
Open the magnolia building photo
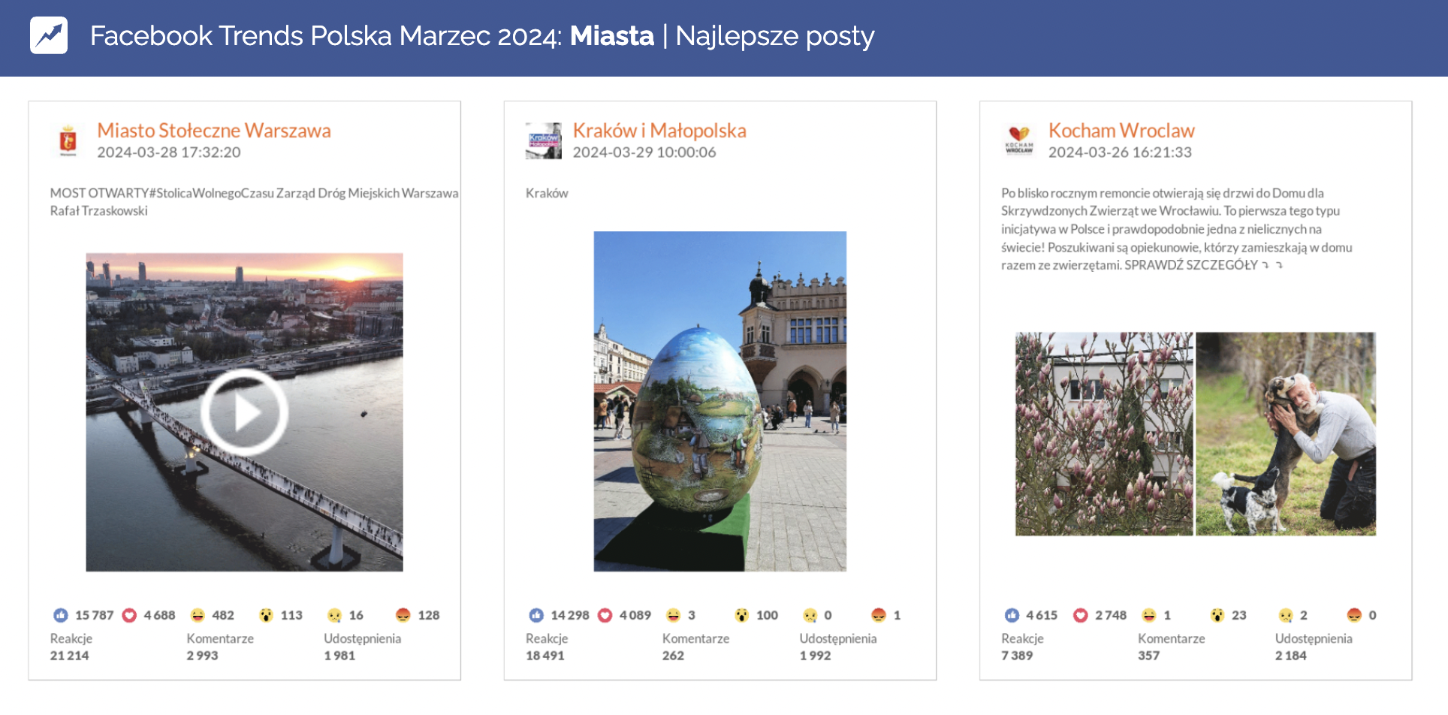(x=1103, y=433)
